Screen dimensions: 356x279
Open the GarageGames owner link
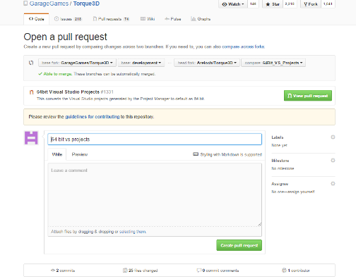click(x=49, y=4)
